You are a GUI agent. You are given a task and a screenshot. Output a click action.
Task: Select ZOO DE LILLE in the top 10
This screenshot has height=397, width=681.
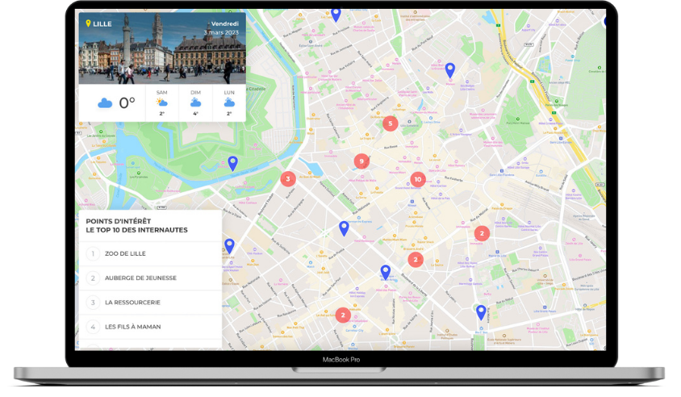click(x=125, y=253)
